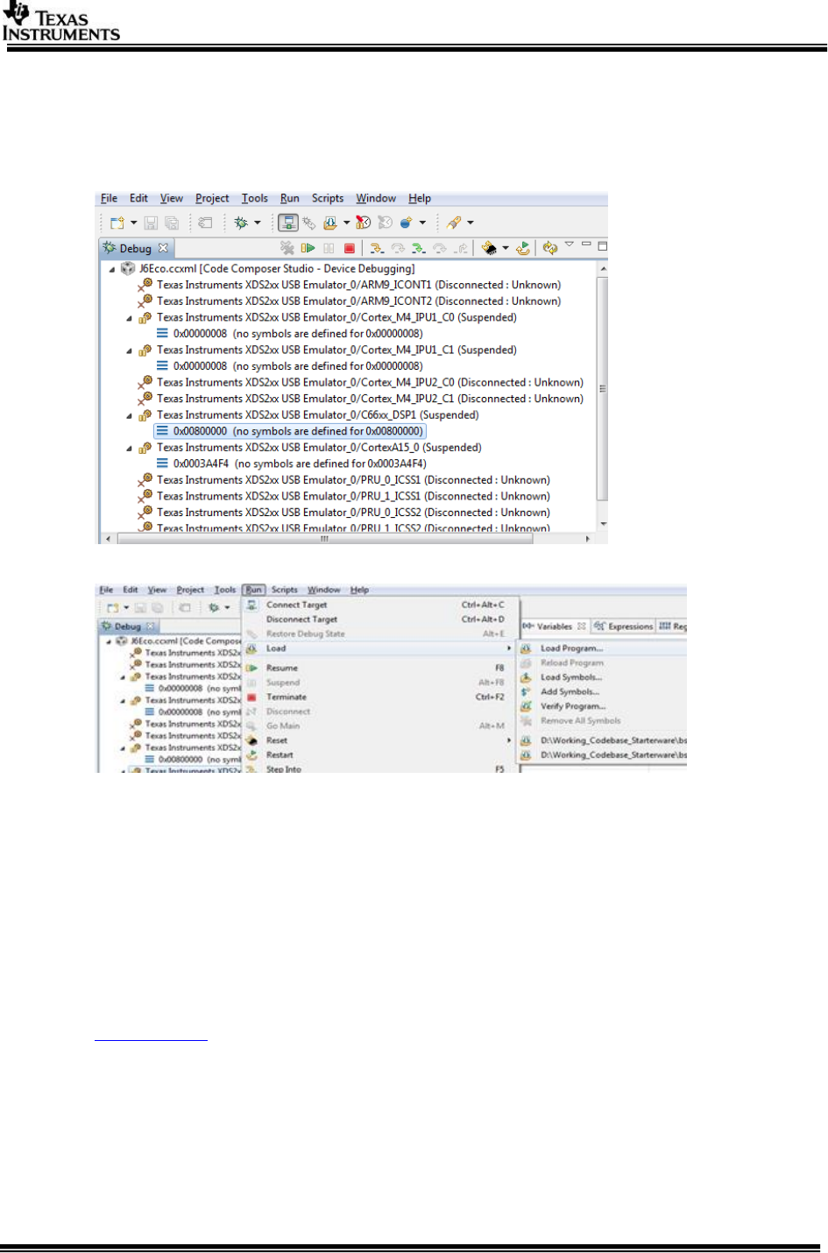The height and width of the screenshot is (1253, 828).
Task: Click the scroll-down arrow of Debug view
Action: tap(603, 524)
